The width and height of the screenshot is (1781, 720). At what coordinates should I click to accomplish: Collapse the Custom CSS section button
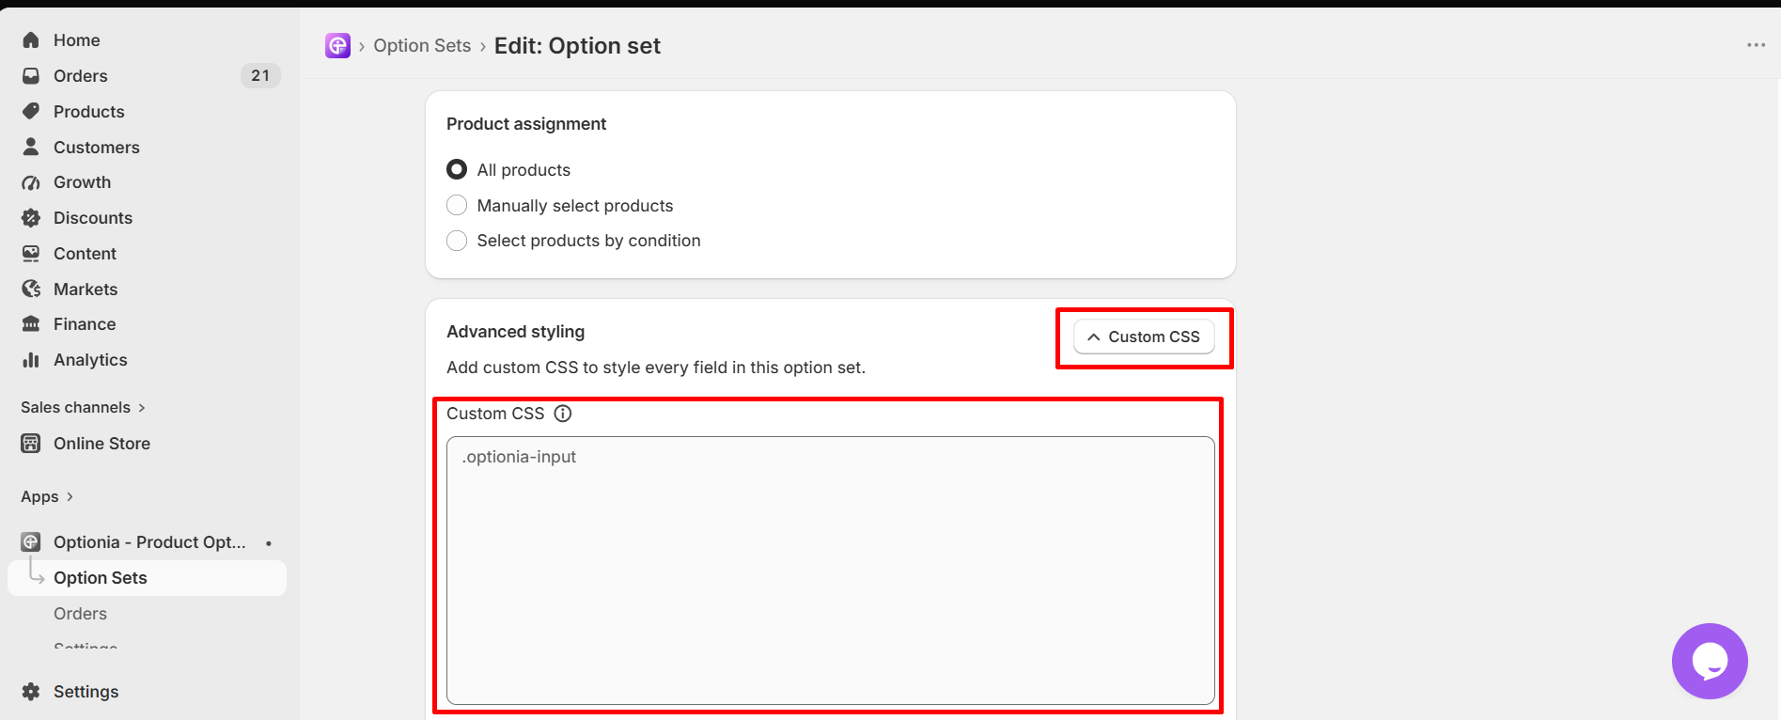pos(1144,337)
